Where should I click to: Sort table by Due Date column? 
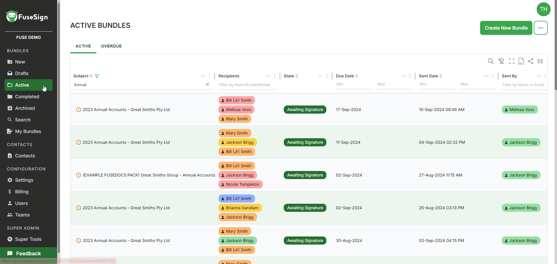(357, 76)
